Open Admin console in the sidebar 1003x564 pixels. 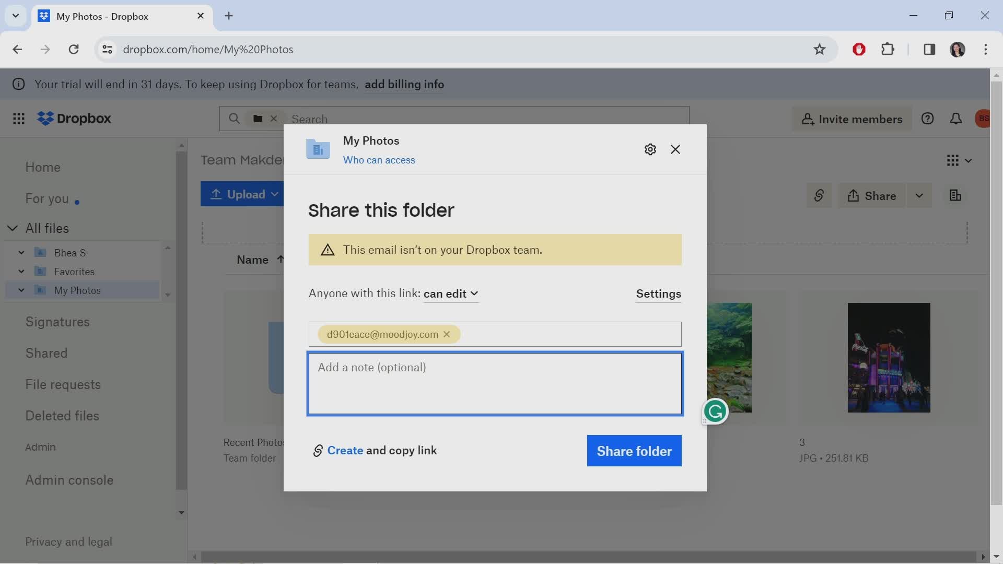[69, 480]
